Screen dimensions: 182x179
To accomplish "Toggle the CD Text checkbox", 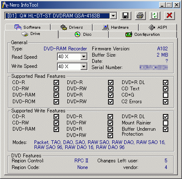I will [166, 89].
